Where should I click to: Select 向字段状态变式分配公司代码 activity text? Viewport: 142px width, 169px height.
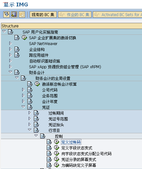(87, 154)
